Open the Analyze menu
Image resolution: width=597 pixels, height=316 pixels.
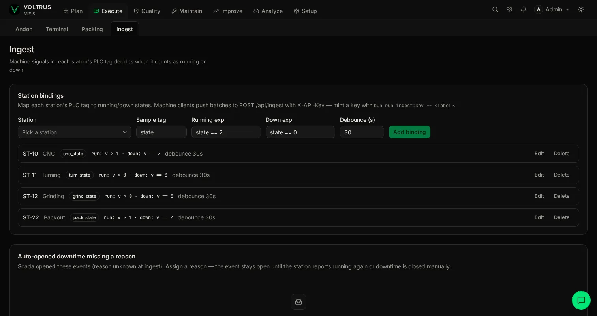click(x=268, y=11)
